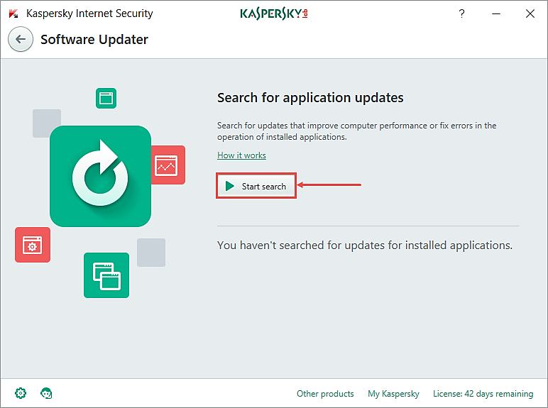548x408 pixels.
Task: Click the Start search button
Action: pos(256,186)
